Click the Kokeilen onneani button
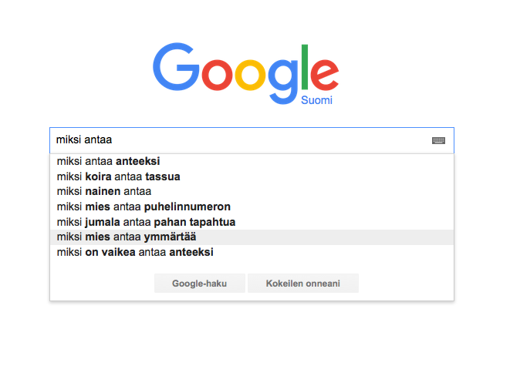Screen dimensions: 510x366 click(x=303, y=284)
